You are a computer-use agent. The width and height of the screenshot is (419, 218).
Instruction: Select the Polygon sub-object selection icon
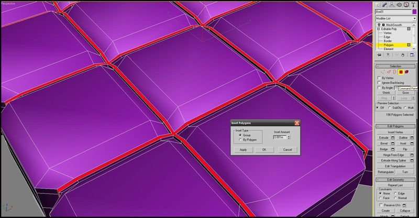401,72
